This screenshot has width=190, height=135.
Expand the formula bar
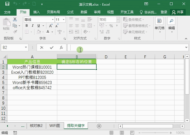pyautogui.click(x=186, y=47)
